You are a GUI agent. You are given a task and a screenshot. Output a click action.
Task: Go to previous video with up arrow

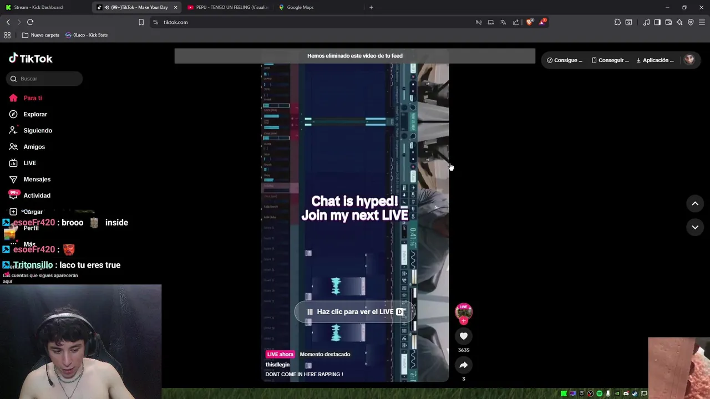tap(695, 203)
